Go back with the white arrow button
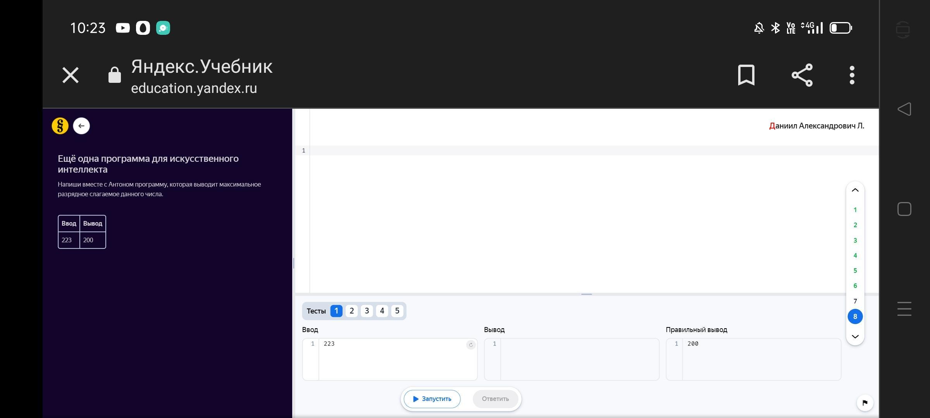The width and height of the screenshot is (930, 418). [x=81, y=126]
